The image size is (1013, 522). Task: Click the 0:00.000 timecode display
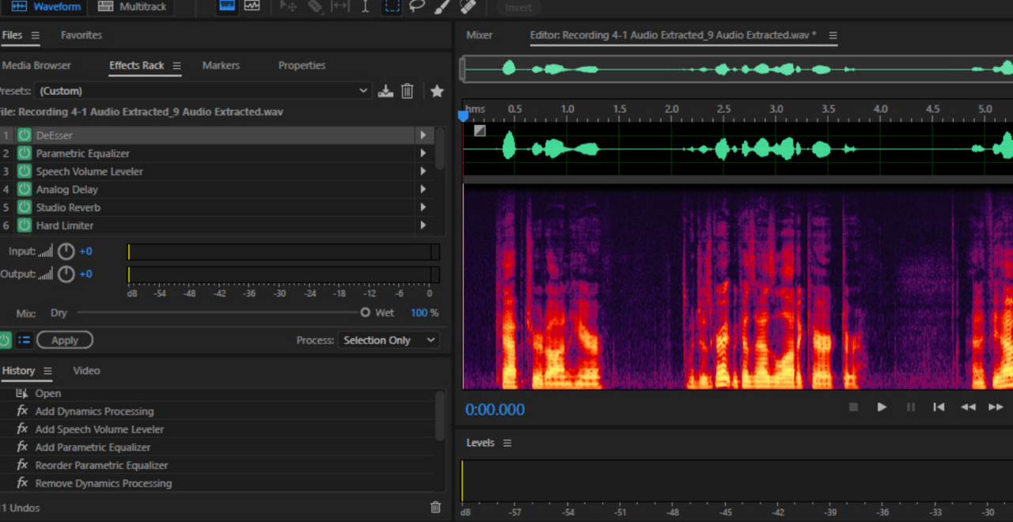pyautogui.click(x=495, y=410)
